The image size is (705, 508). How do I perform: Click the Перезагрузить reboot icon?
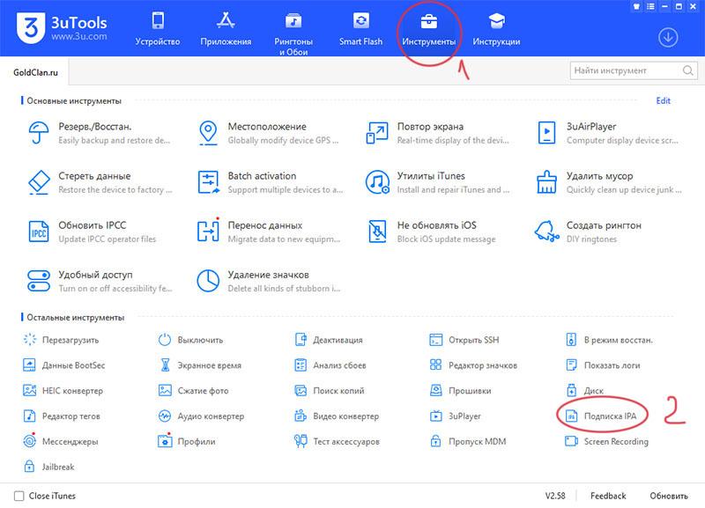pos(30,340)
